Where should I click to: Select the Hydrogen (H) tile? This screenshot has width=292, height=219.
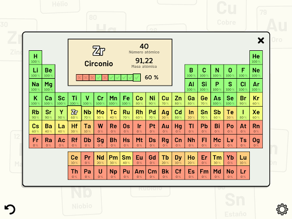click(x=35, y=58)
